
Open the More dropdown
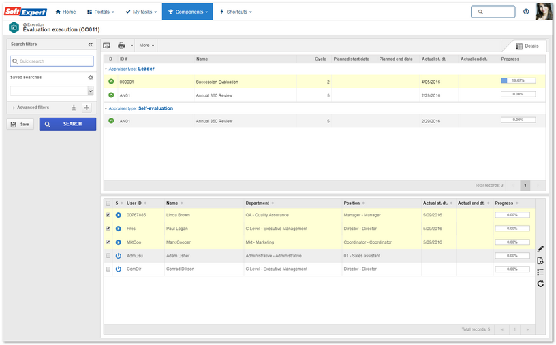[x=146, y=46]
